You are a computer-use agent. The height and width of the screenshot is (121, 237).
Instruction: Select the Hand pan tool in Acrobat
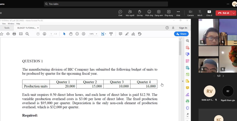tap(71, 34)
